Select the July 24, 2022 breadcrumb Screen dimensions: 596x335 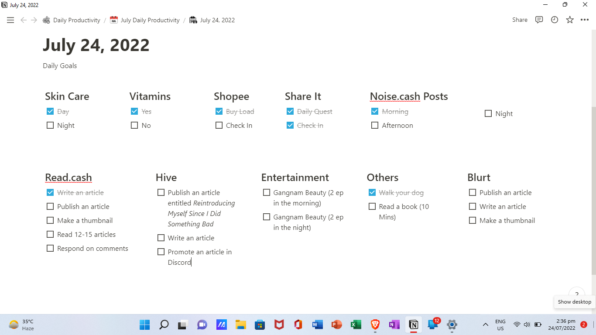212,20
